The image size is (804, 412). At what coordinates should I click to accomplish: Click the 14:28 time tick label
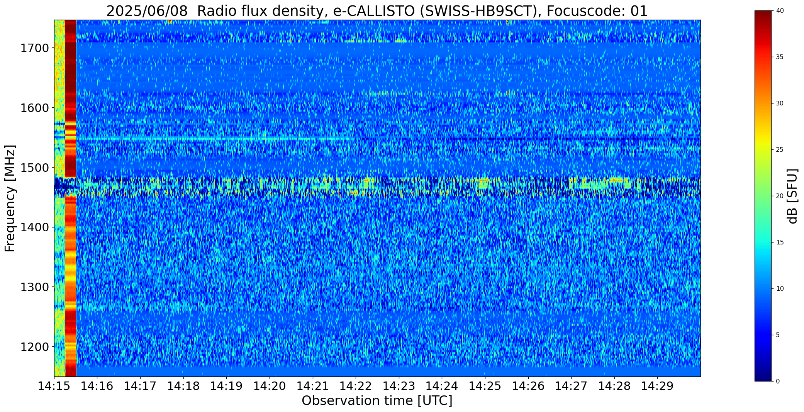[x=614, y=386]
